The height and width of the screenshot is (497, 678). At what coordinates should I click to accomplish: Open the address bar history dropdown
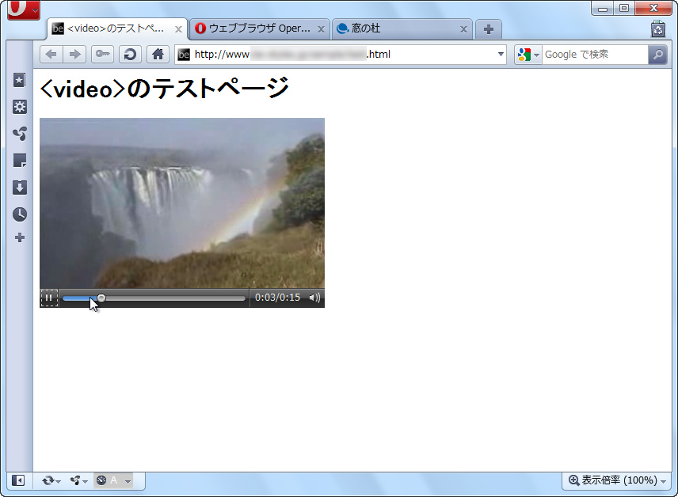click(x=499, y=54)
